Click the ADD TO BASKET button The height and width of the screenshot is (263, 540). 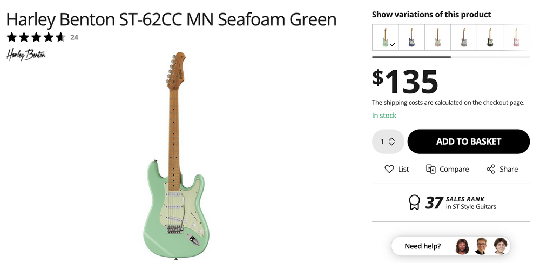(x=469, y=141)
